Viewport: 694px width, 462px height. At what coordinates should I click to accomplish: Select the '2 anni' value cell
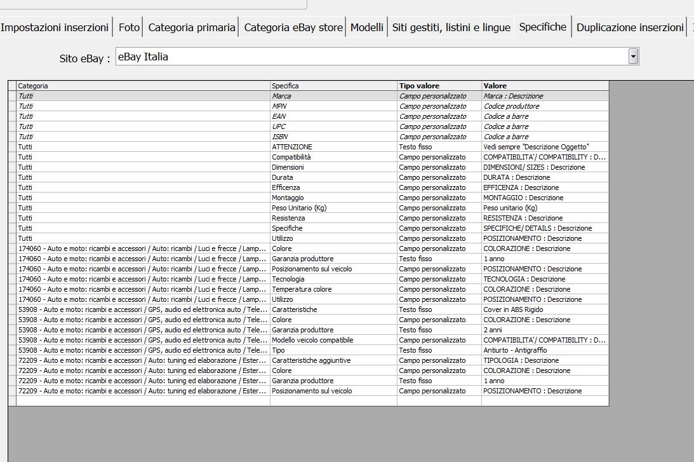(545, 330)
